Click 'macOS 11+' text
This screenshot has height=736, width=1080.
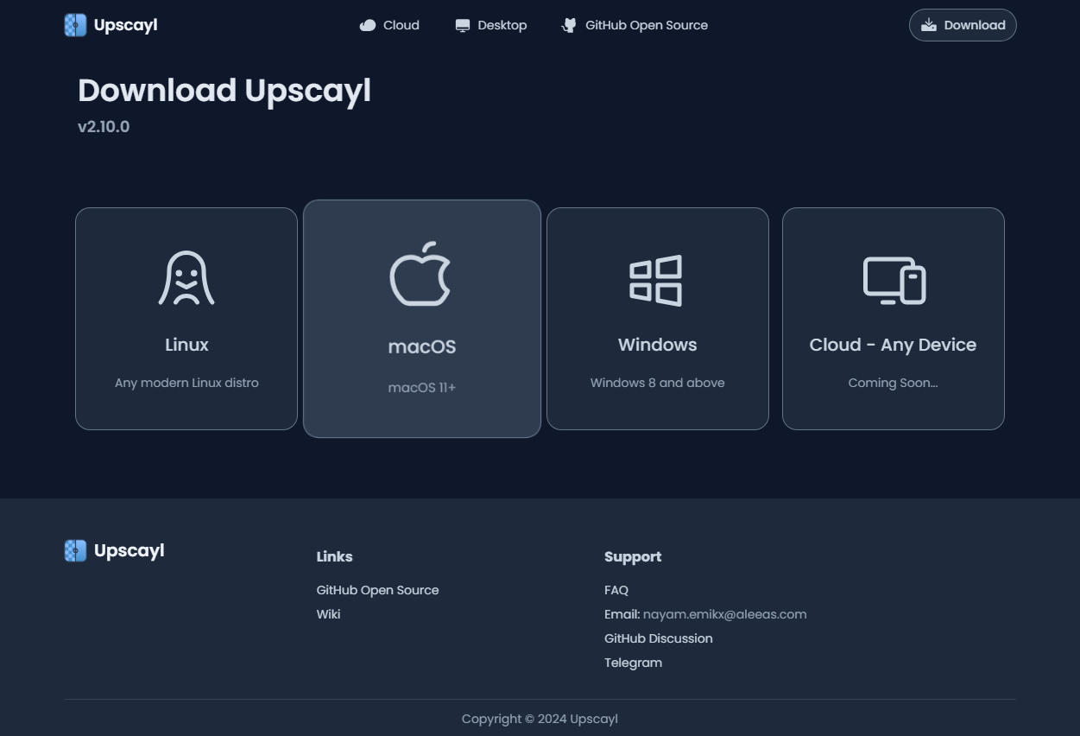point(422,388)
